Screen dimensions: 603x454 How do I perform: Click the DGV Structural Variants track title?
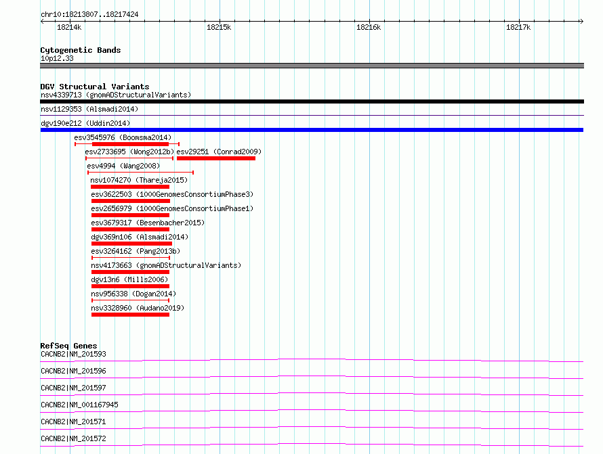(95, 87)
